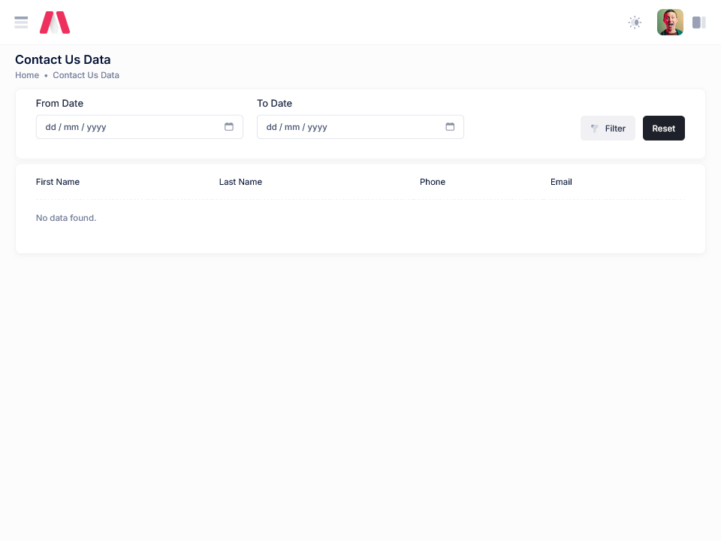Viewport: 721px width, 541px height.
Task: Sort by Phone column header
Action: pyautogui.click(x=433, y=182)
